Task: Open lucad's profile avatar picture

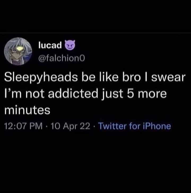Action: pyautogui.click(x=18, y=51)
